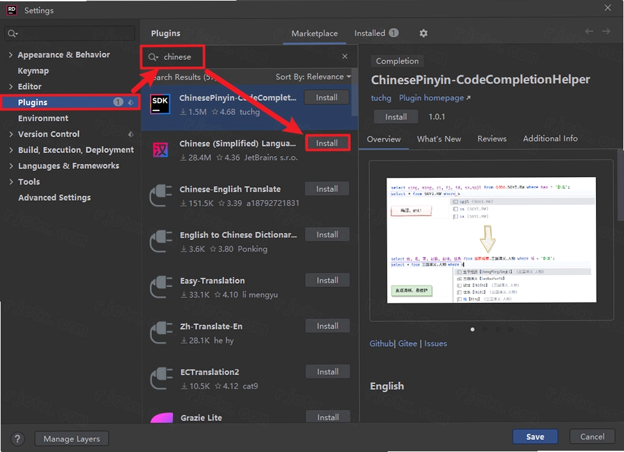Screen dimensions: 624x452
Task: Select Environment in settings tree
Action: click(x=43, y=119)
